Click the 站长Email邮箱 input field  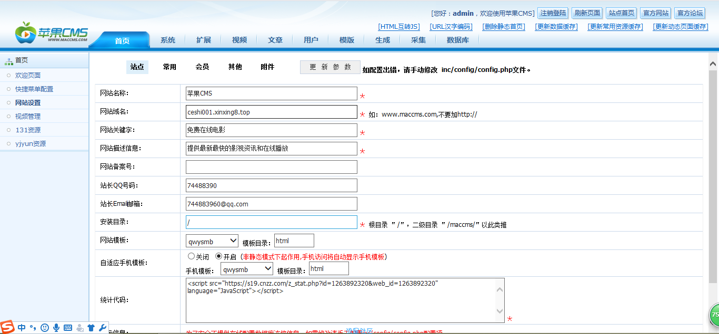coord(272,204)
